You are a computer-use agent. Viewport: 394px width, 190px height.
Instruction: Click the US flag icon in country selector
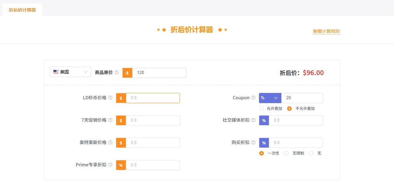pos(56,72)
